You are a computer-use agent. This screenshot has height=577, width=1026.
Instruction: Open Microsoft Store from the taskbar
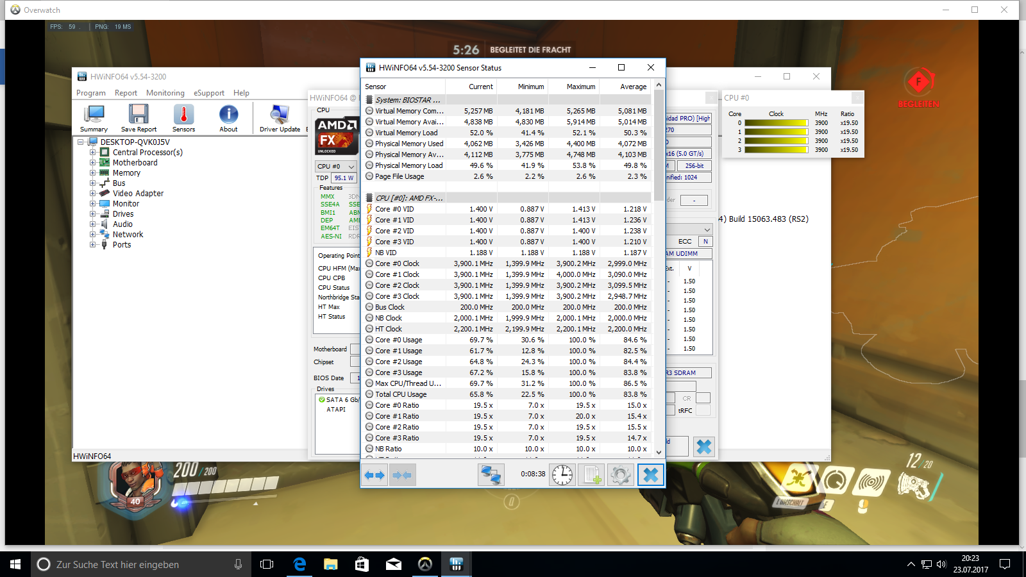[362, 564]
